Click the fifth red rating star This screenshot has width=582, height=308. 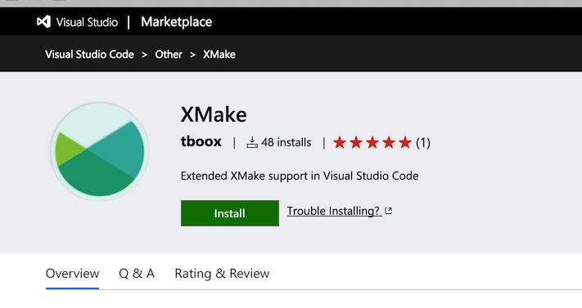point(405,142)
